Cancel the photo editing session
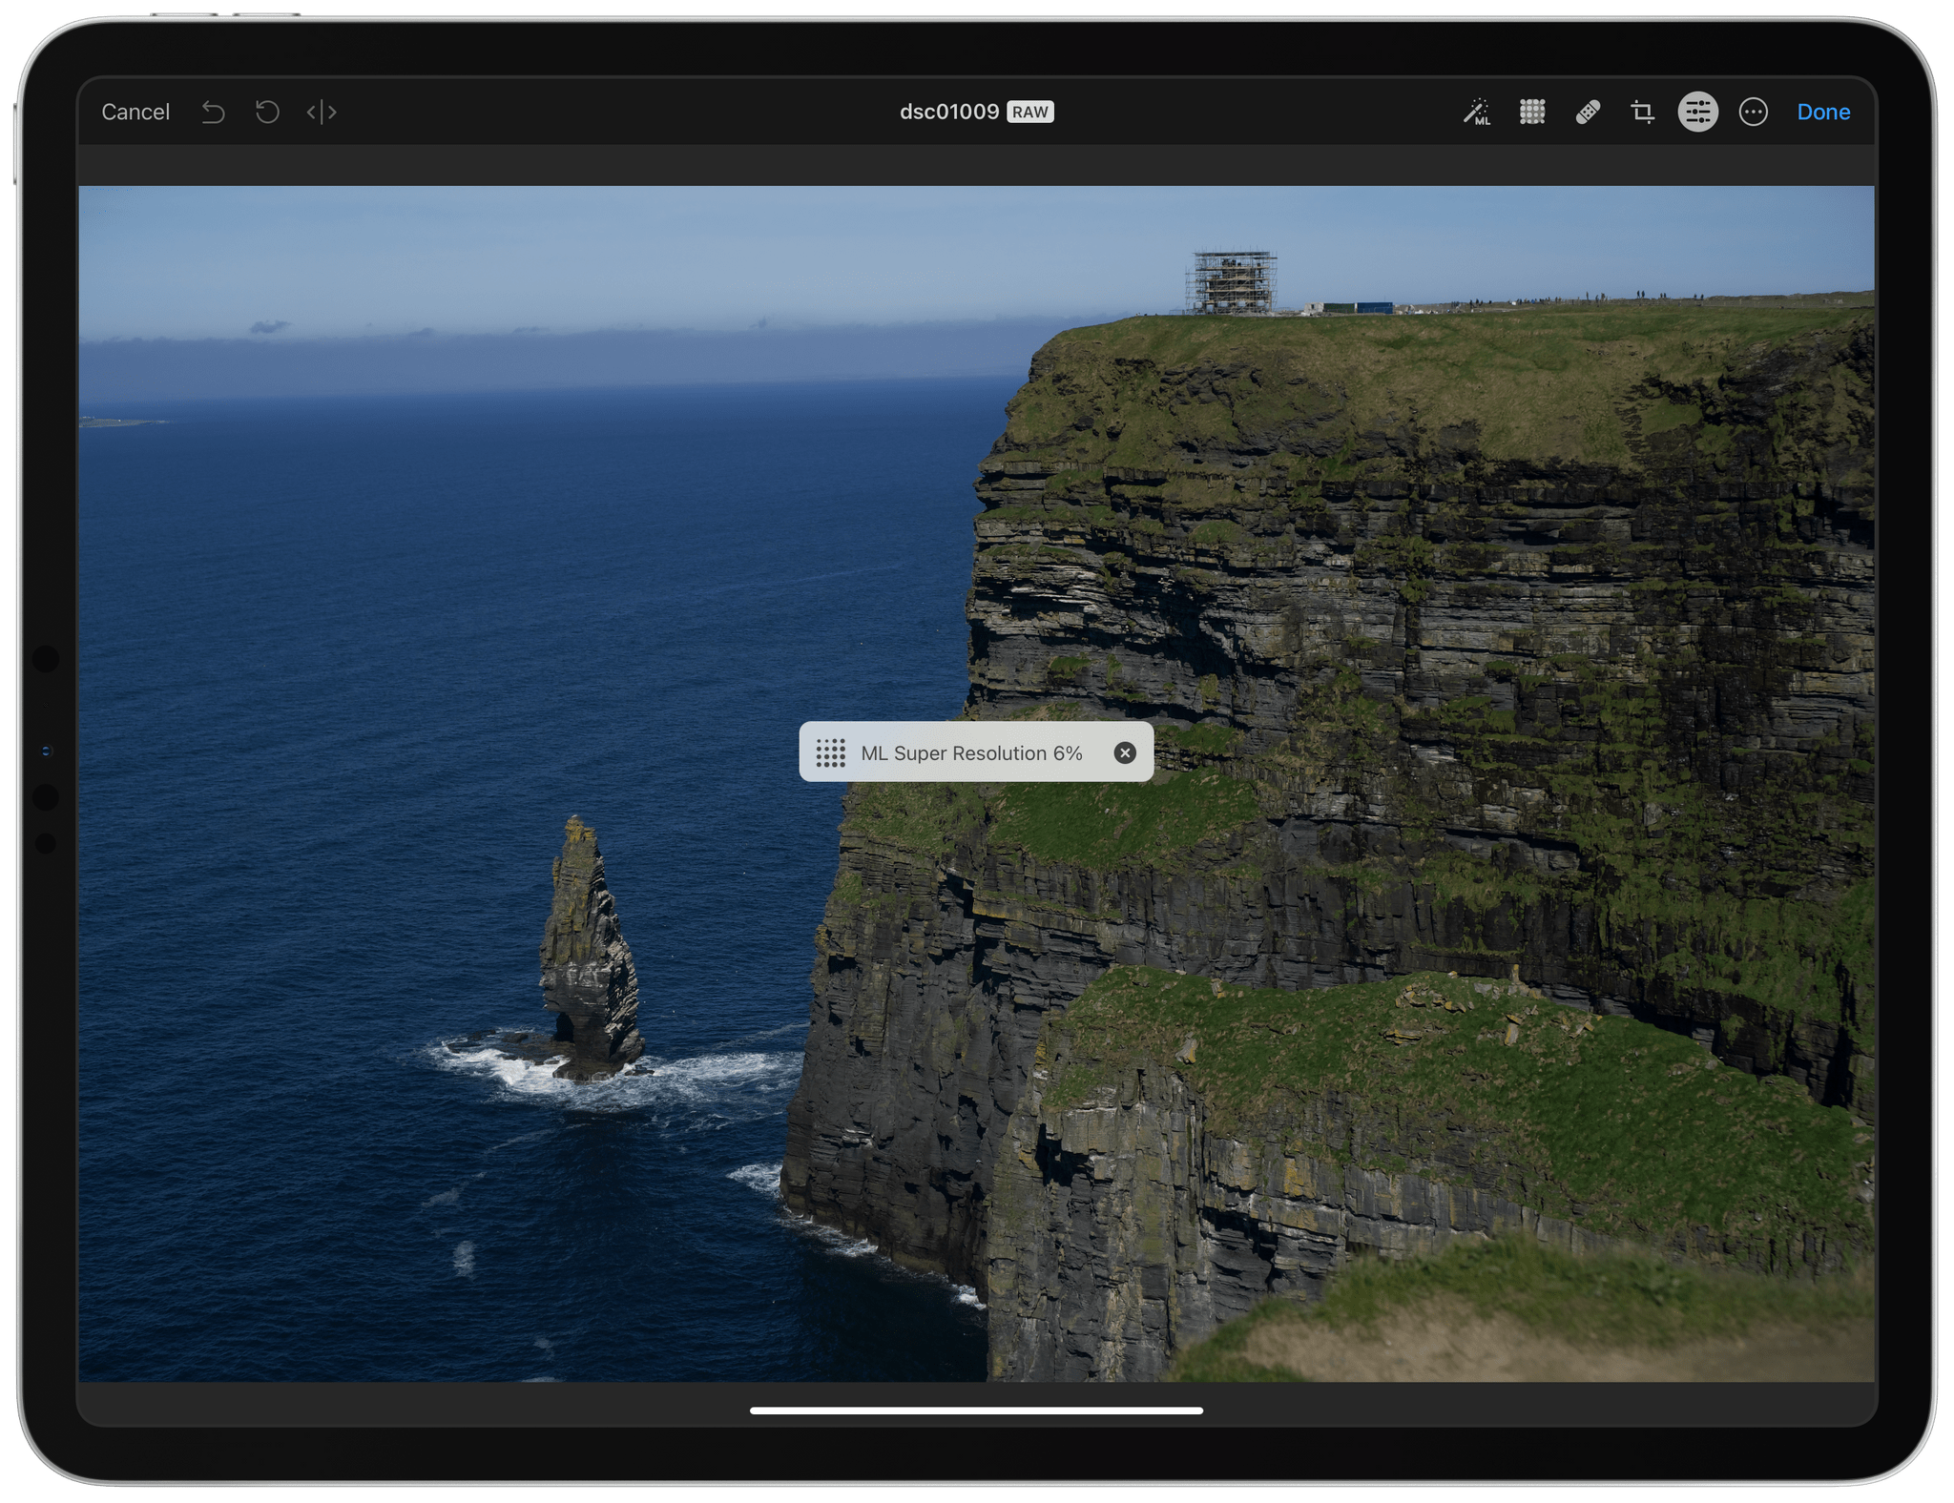Image resolution: width=1954 pixels, height=1503 pixels. (x=135, y=112)
